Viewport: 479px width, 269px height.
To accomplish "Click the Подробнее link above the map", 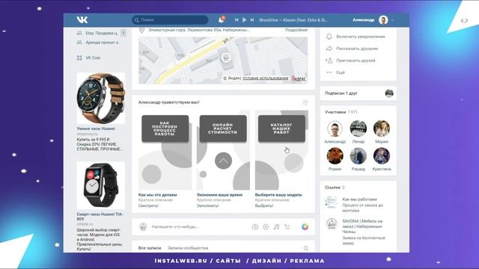I will pos(296,30).
